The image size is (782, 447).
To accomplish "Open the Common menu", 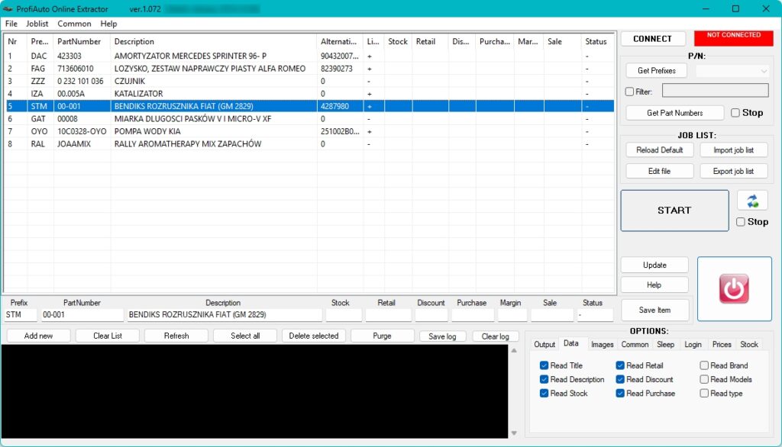I will pyautogui.click(x=74, y=24).
